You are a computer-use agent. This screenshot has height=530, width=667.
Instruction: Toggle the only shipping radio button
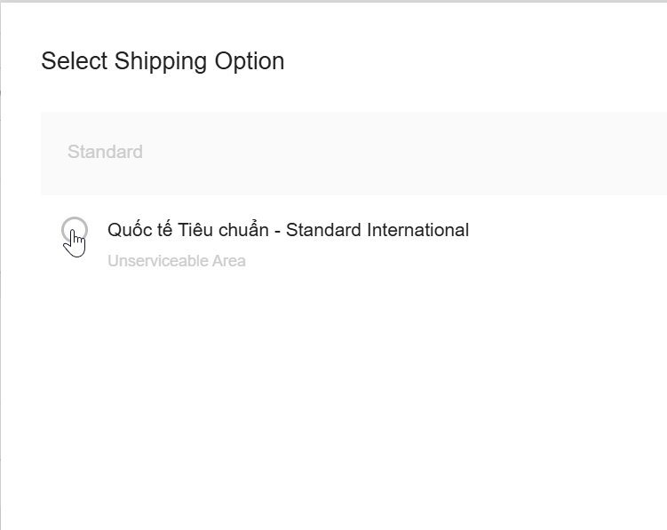pyautogui.click(x=75, y=230)
